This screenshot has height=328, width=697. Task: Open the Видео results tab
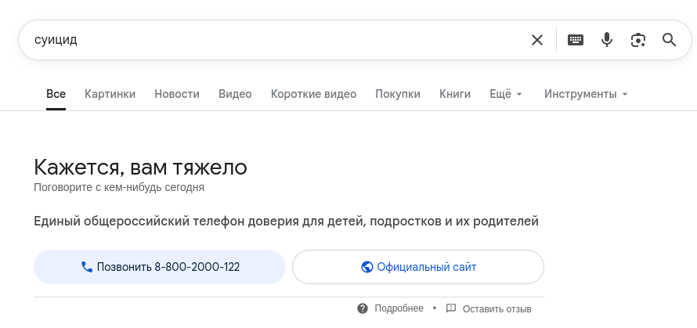tap(235, 94)
